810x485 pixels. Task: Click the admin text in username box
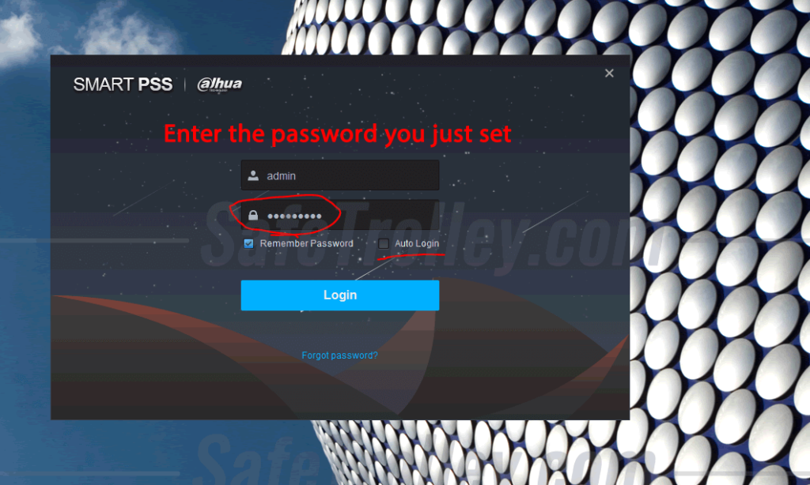click(x=281, y=176)
